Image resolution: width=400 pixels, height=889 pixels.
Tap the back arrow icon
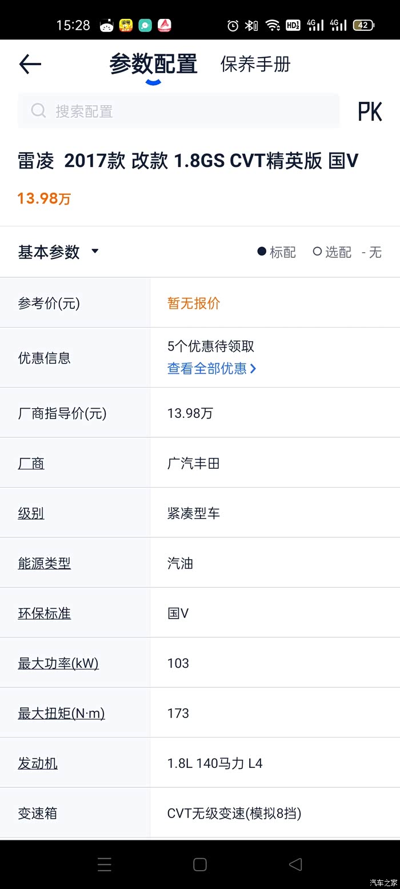pos(30,64)
